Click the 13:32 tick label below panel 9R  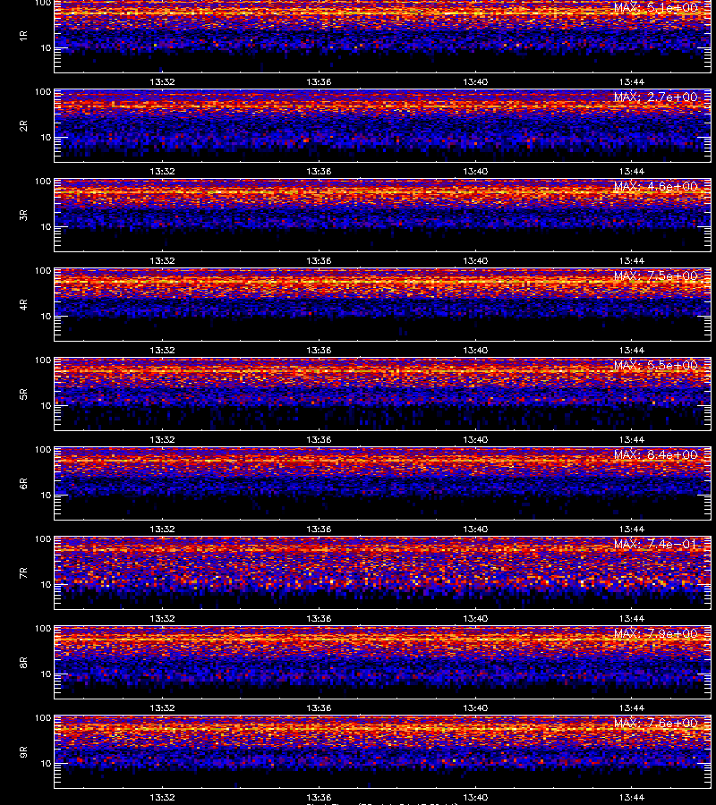pos(162,797)
